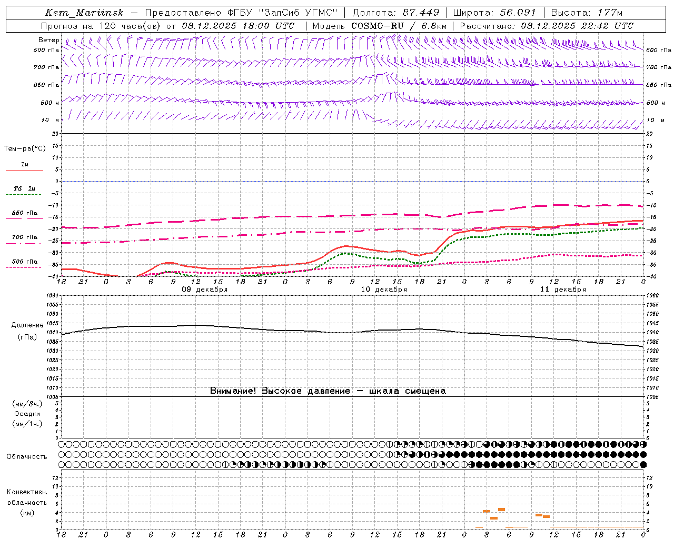Click the Долгота: 87.449 value

395,13
